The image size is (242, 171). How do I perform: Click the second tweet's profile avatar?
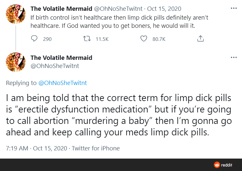pos(16,62)
